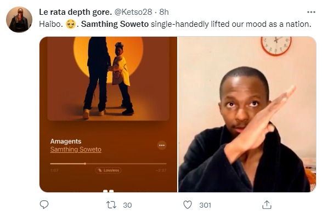Click the retweet arrows icon
Screen dimensions: 322x212
(x=111, y=205)
